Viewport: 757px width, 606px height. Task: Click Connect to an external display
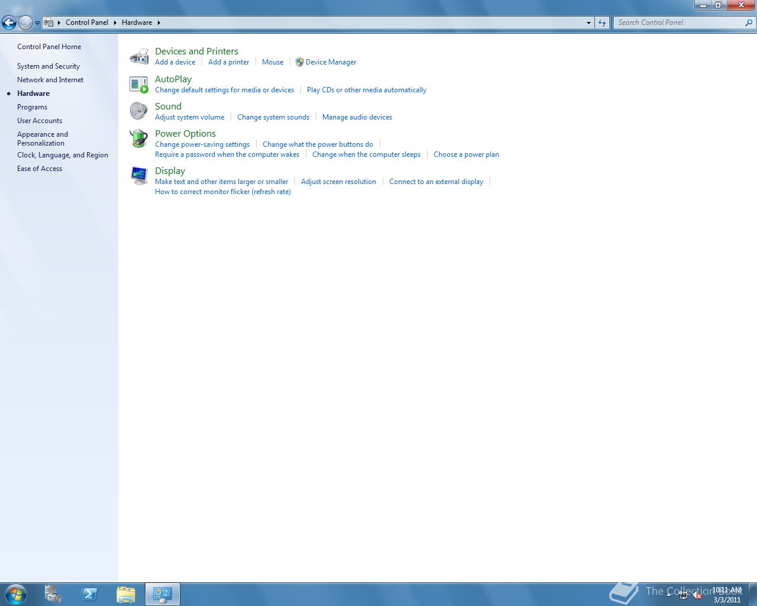436,182
